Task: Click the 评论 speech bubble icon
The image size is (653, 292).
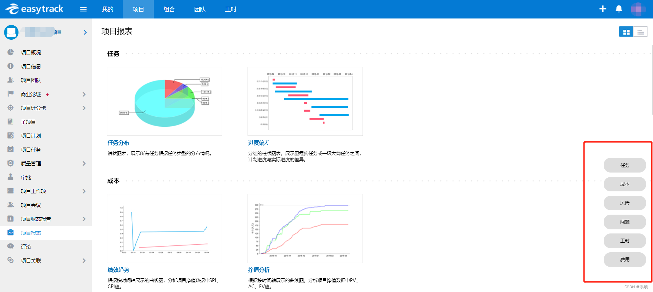Action: pos(11,246)
